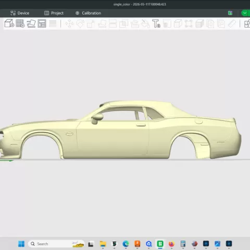Click the green-purple plate icon in top bar

pyautogui.click(x=230, y=13)
